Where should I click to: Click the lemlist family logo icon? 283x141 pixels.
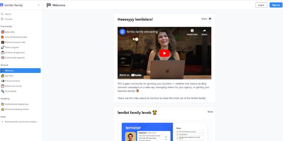[2, 5]
